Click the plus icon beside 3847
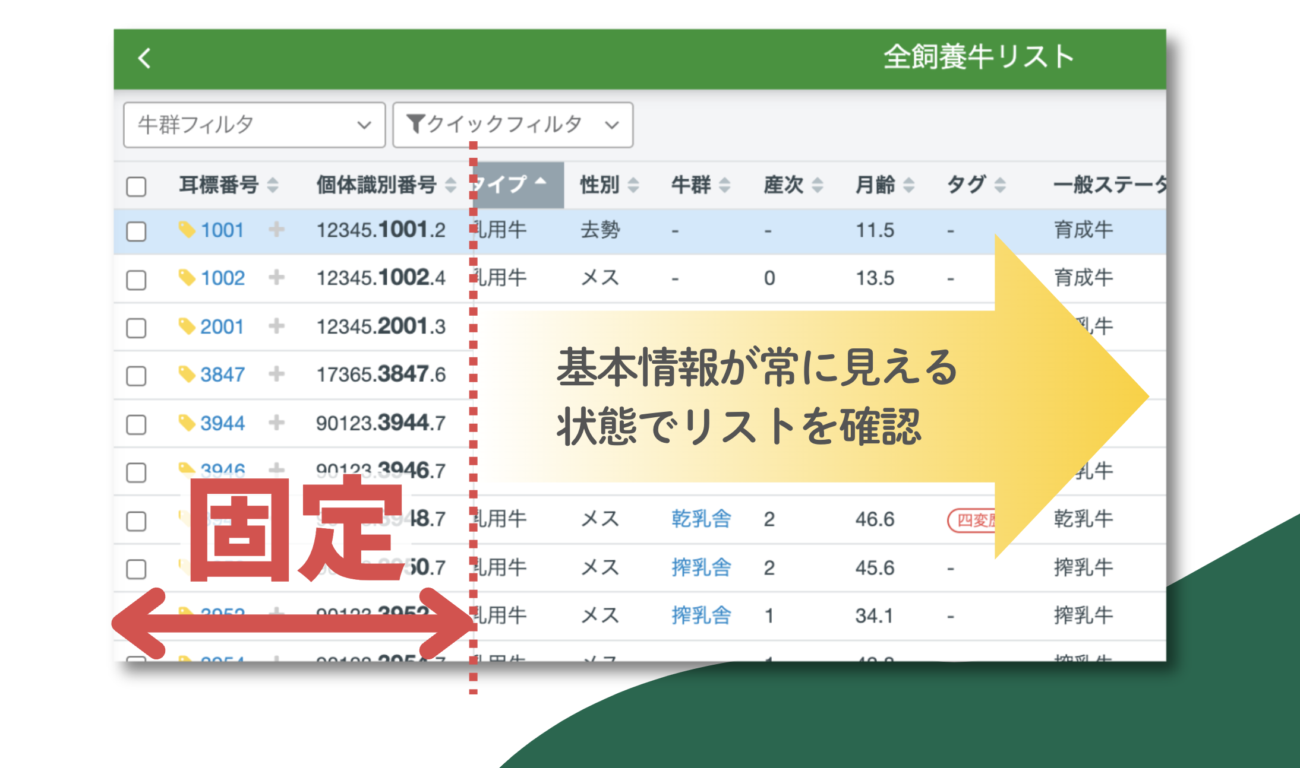 (276, 374)
